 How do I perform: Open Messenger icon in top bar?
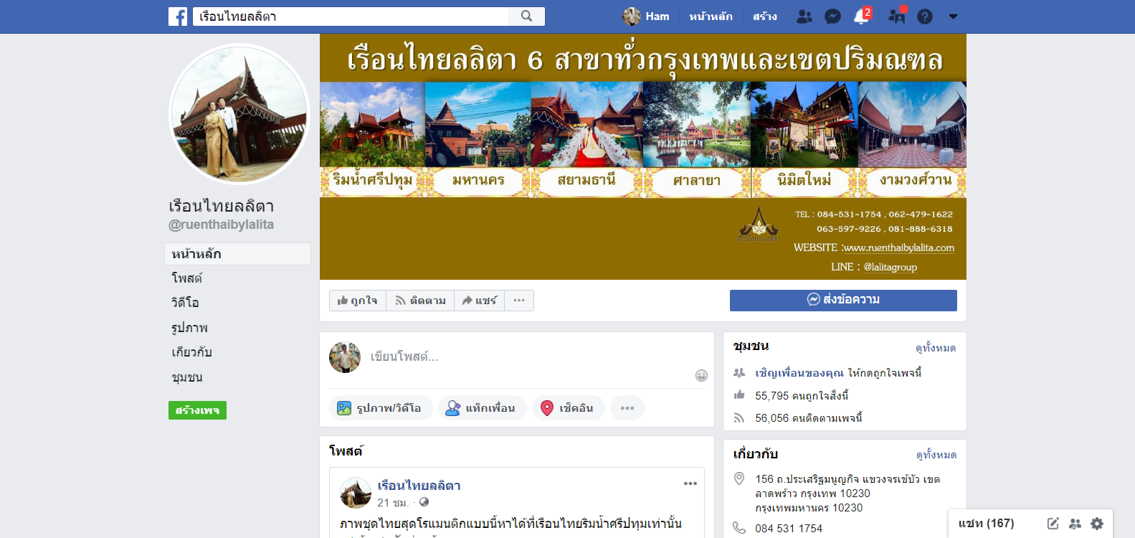pos(832,16)
